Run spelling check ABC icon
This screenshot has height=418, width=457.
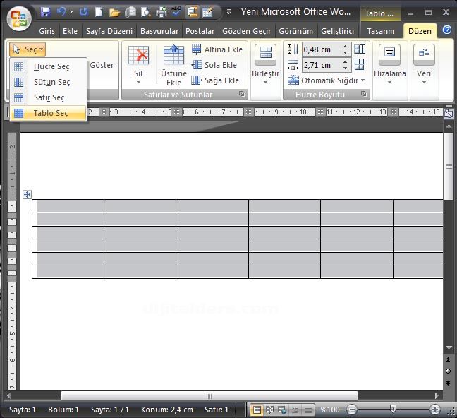click(176, 12)
